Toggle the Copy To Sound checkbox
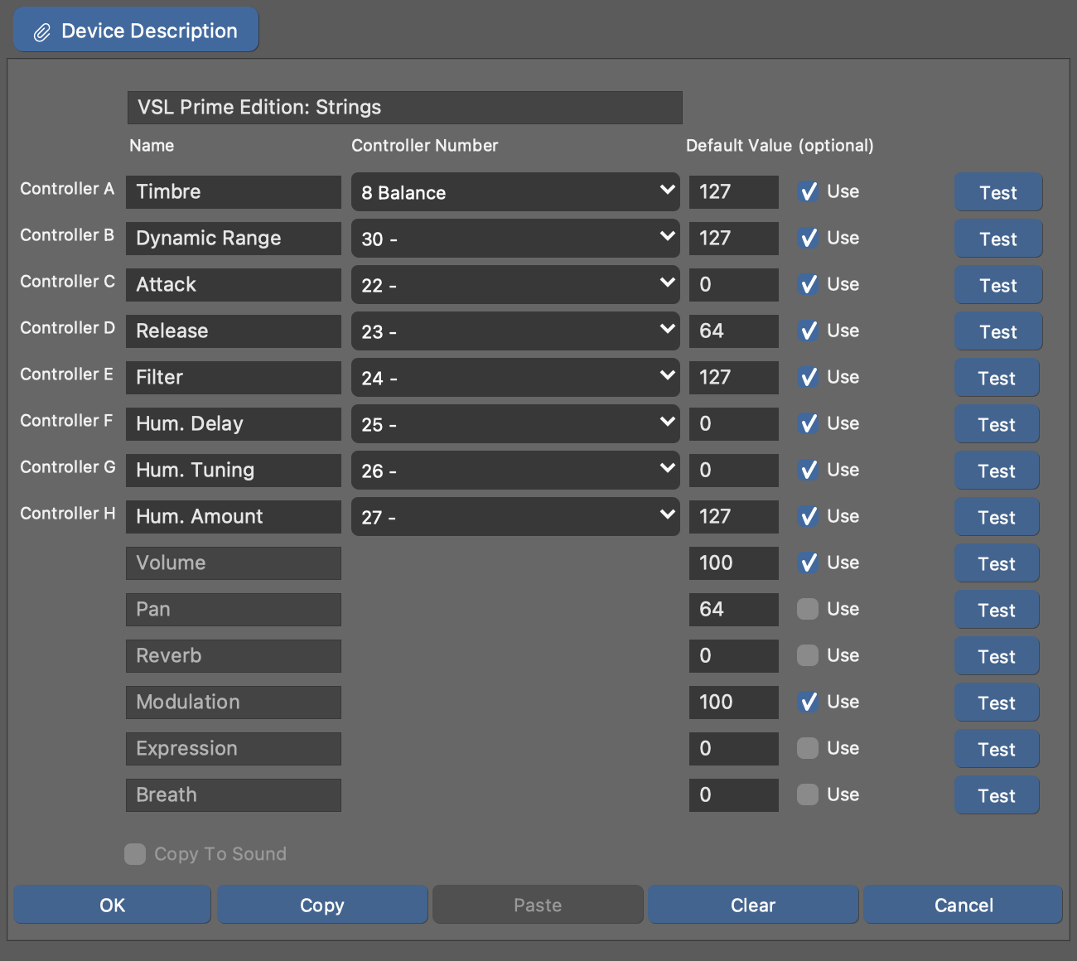 (x=135, y=854)
